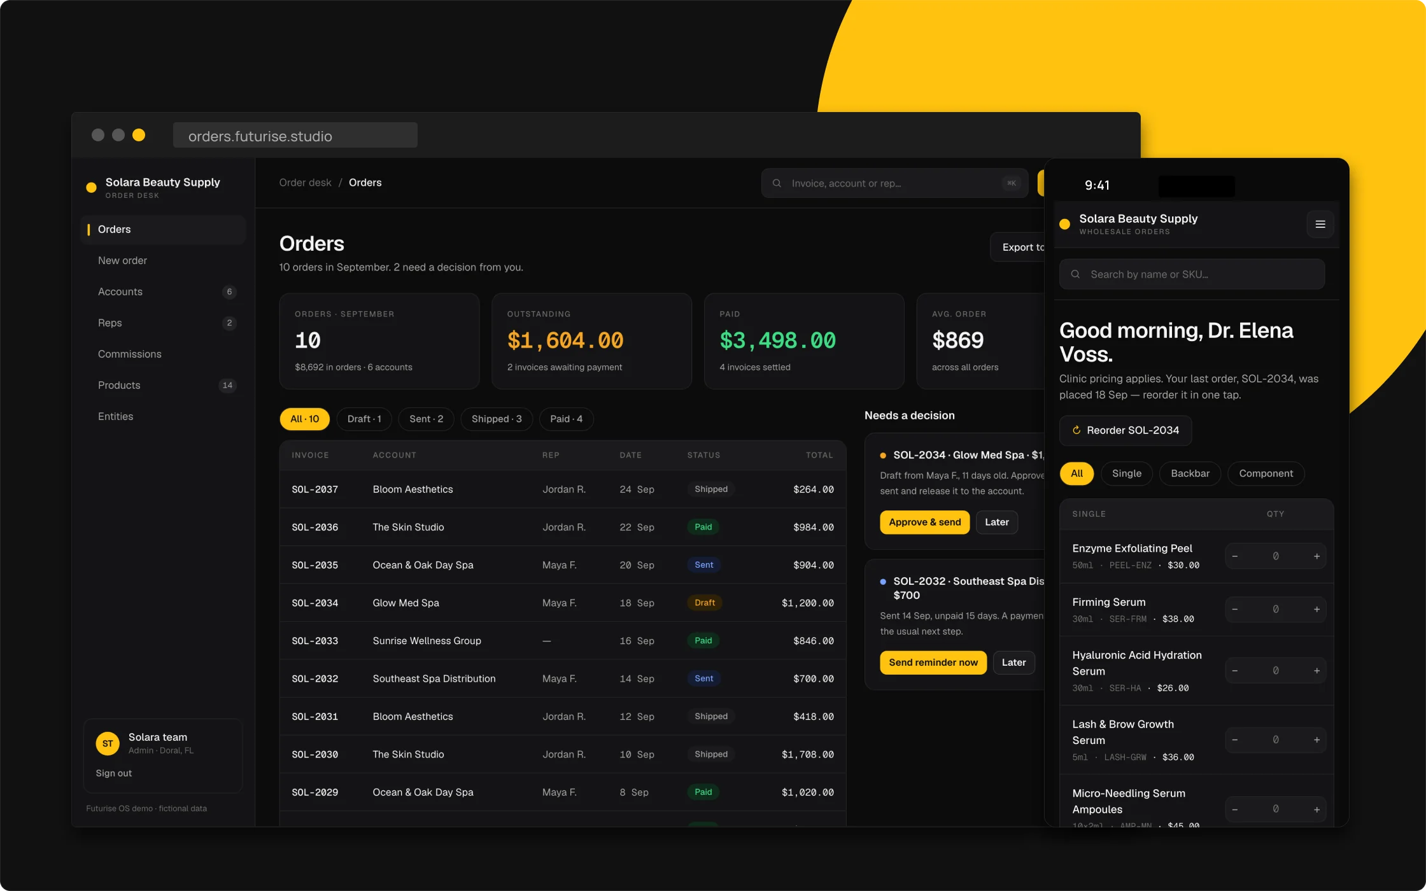Viewport: 1426px width, 891px height.
Task: Open invoice SOL-2031 row
Action: [563, 717]
